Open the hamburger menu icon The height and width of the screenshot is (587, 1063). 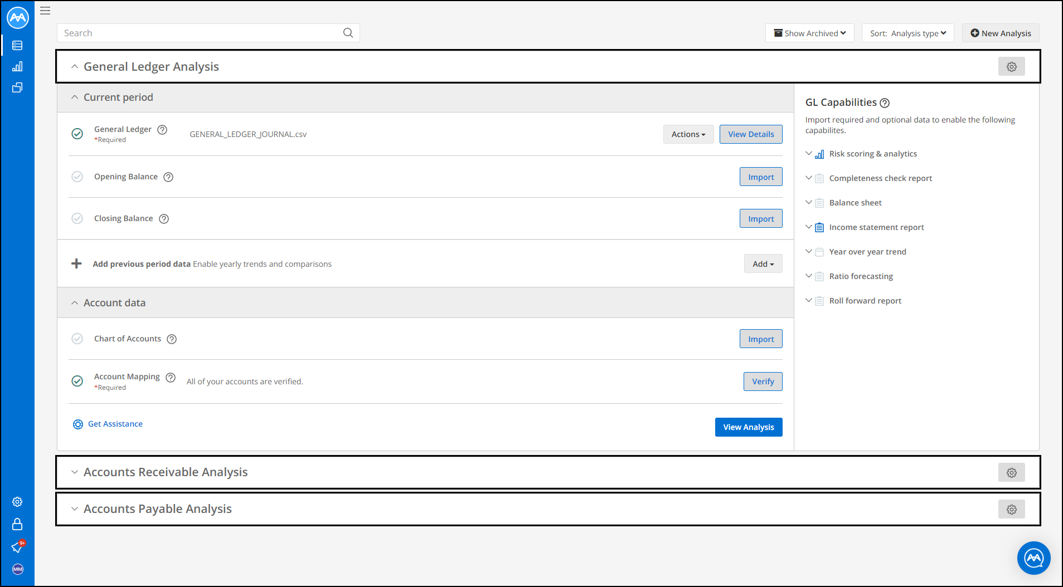click(45, 11)
